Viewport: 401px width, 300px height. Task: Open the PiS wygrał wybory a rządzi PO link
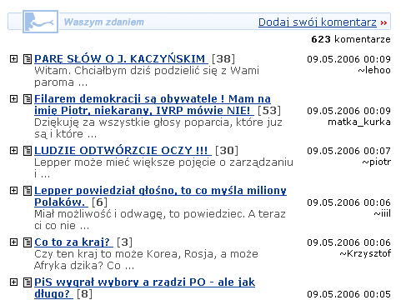point(144,288)
